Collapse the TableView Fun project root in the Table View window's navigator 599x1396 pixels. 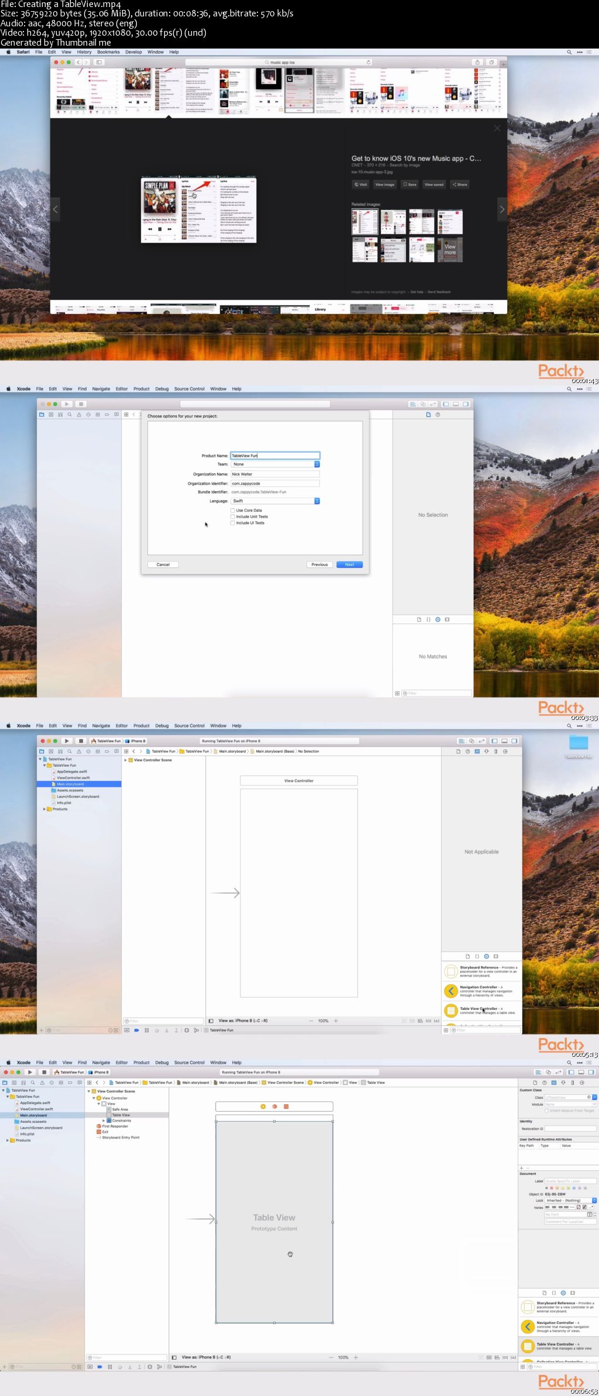[x=4, y=1090]
